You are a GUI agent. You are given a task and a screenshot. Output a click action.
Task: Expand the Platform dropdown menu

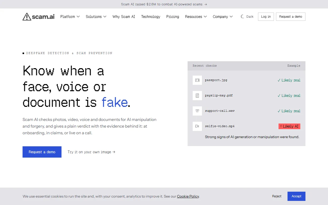pyautogui.click(x=70, y=17)
